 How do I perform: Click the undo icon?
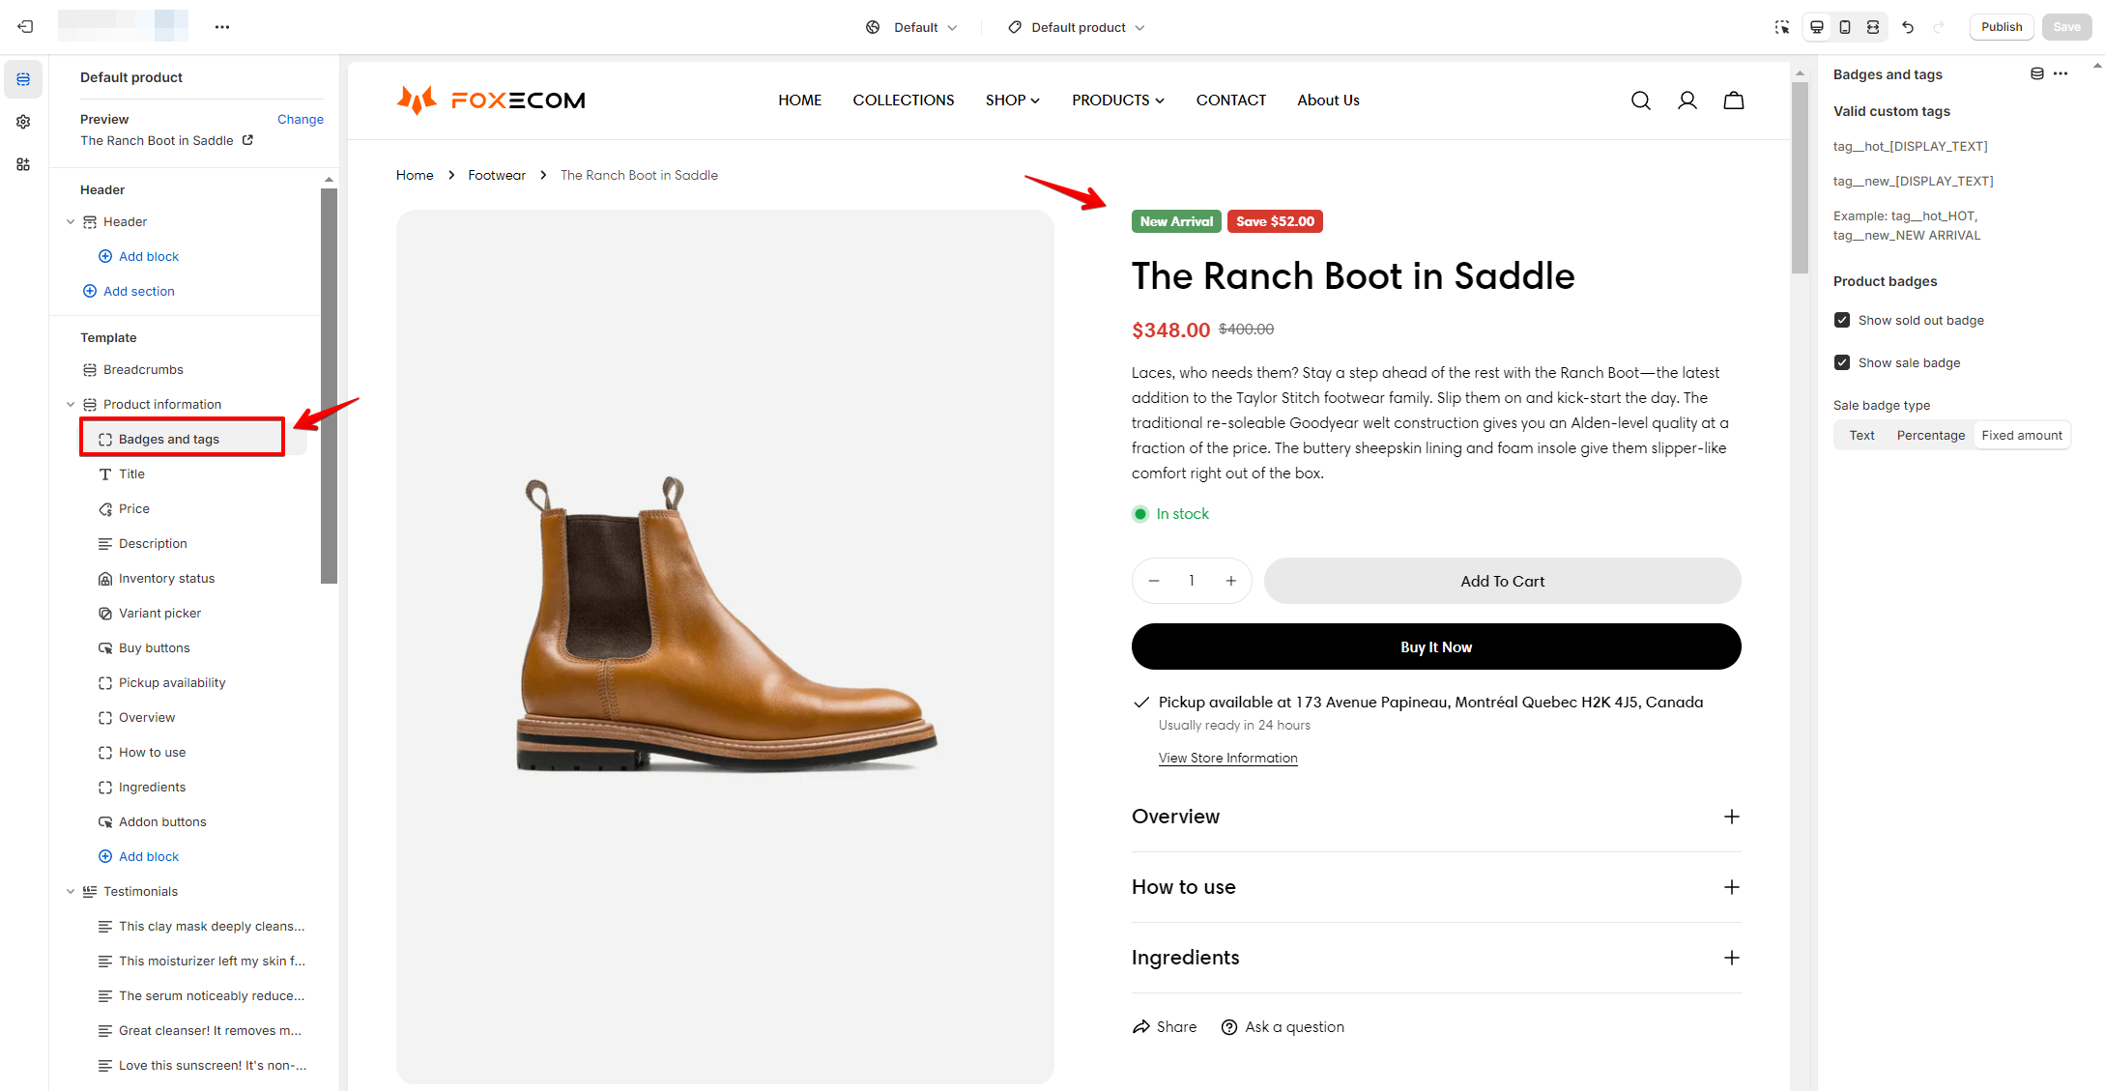point(1908,27)
